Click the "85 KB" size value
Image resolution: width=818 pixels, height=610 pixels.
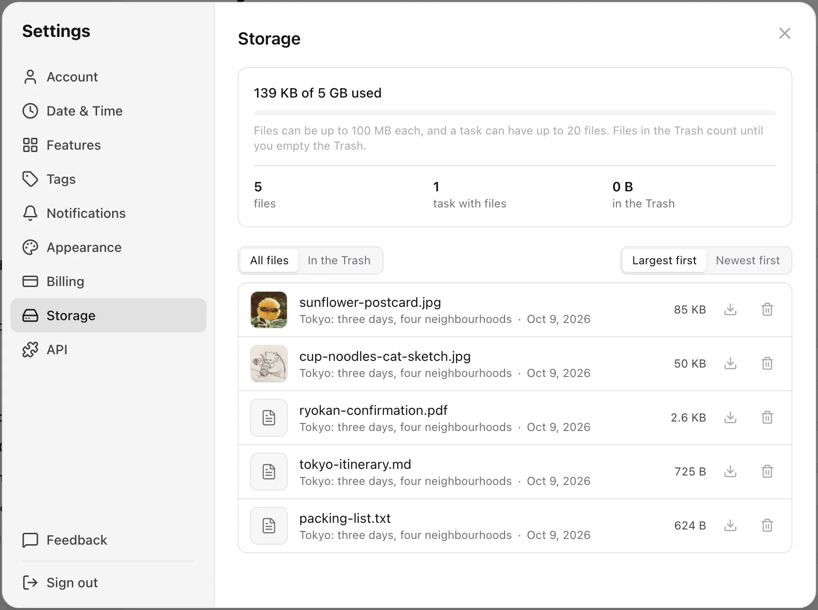point(690,310)
